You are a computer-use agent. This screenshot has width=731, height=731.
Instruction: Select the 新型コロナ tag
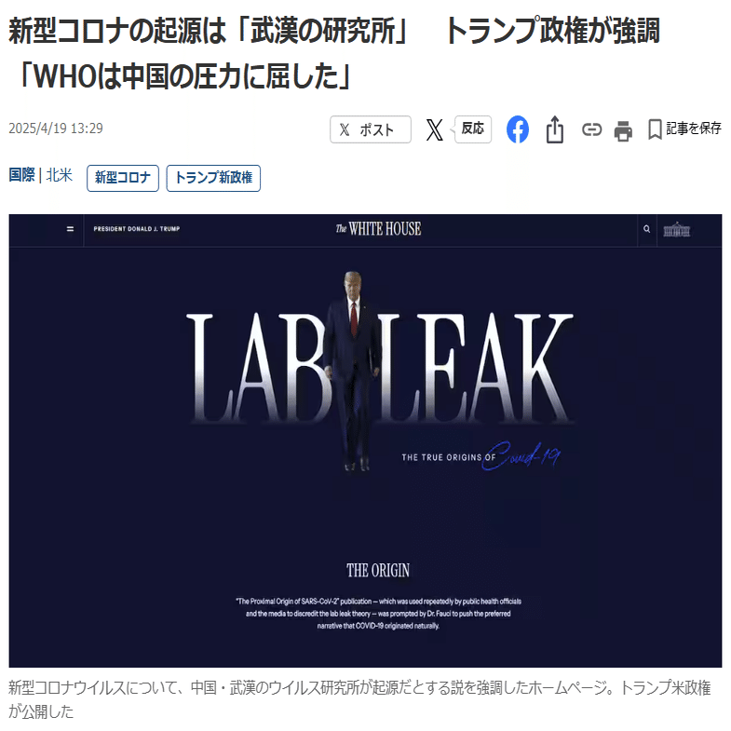(123, 178)
